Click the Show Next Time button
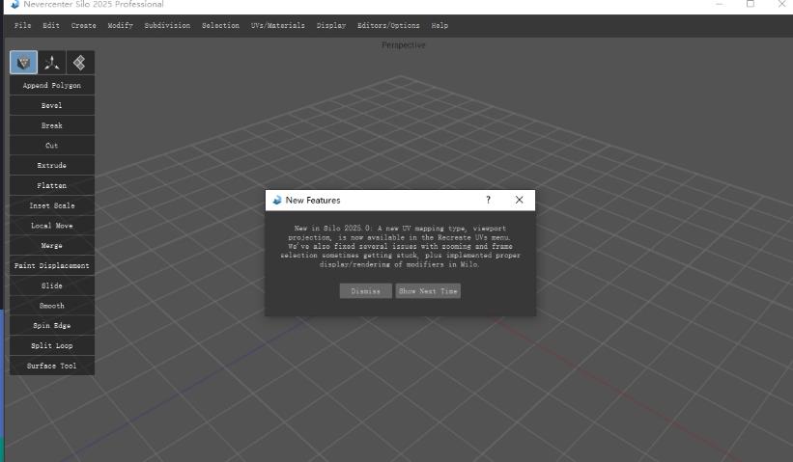The height and width of the screenshot is (462, 793). click(428, 291)
